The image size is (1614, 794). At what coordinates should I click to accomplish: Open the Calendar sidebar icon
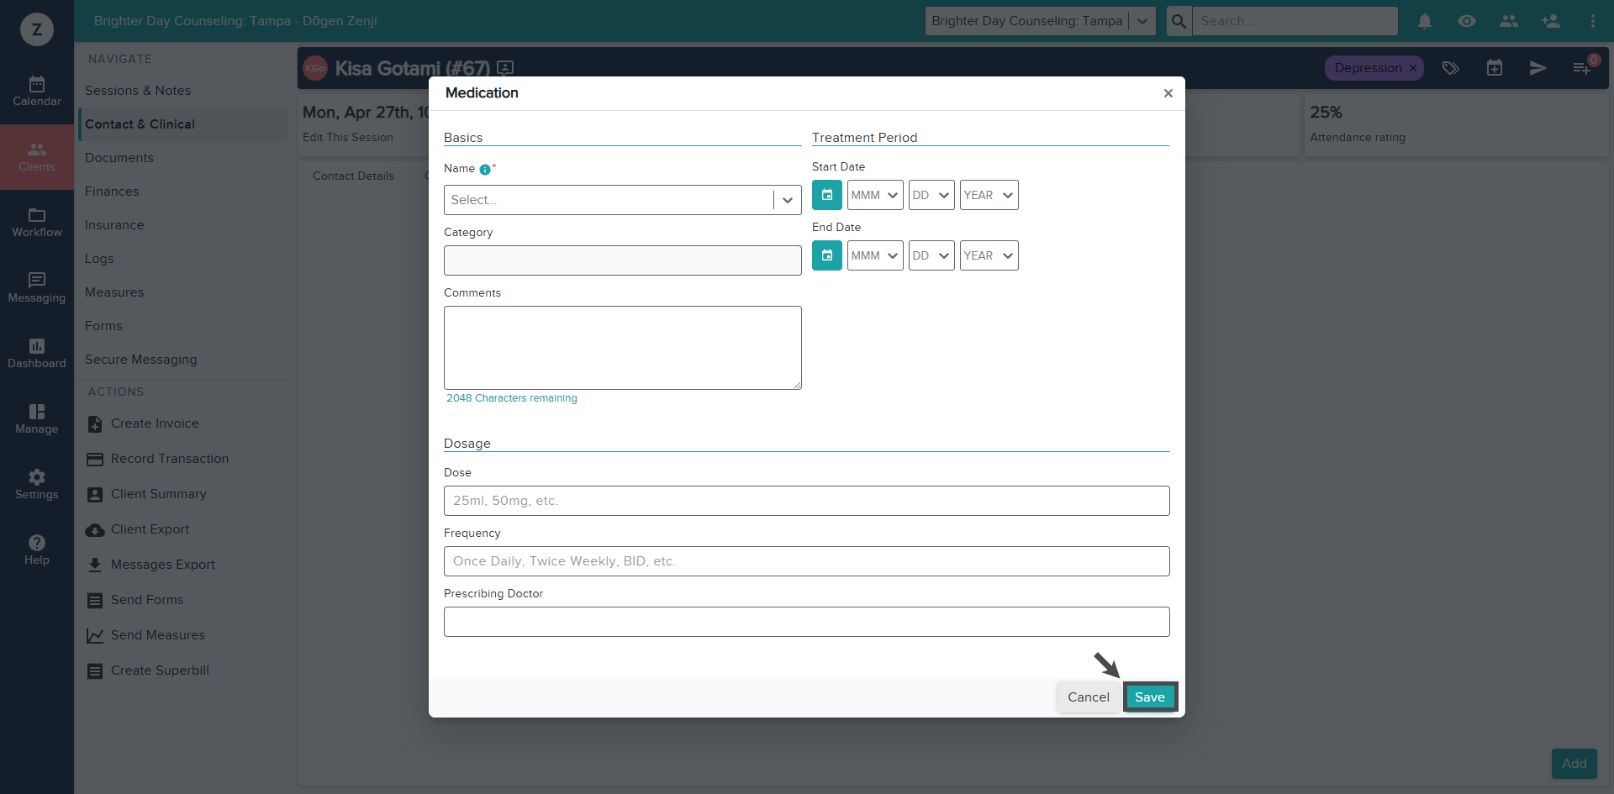click(37, 92)
